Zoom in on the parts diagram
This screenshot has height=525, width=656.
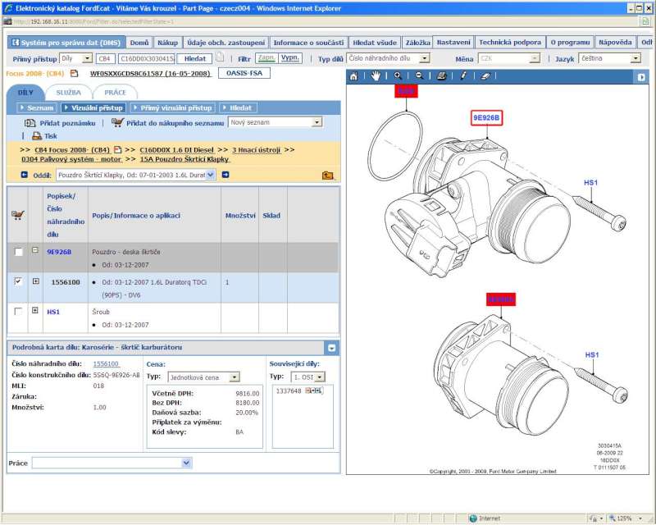[398, 76]
